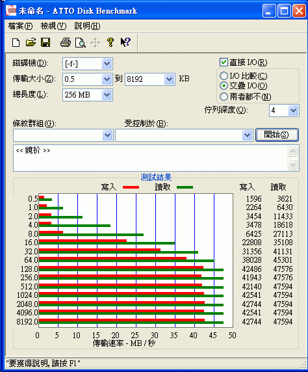Expand the 受控制於 dropdown

[x=247, y=135]
